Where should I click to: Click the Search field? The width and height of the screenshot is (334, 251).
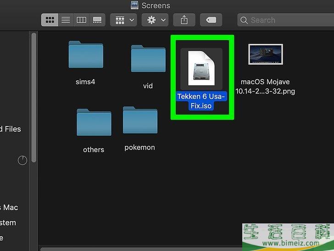[285, 20]
